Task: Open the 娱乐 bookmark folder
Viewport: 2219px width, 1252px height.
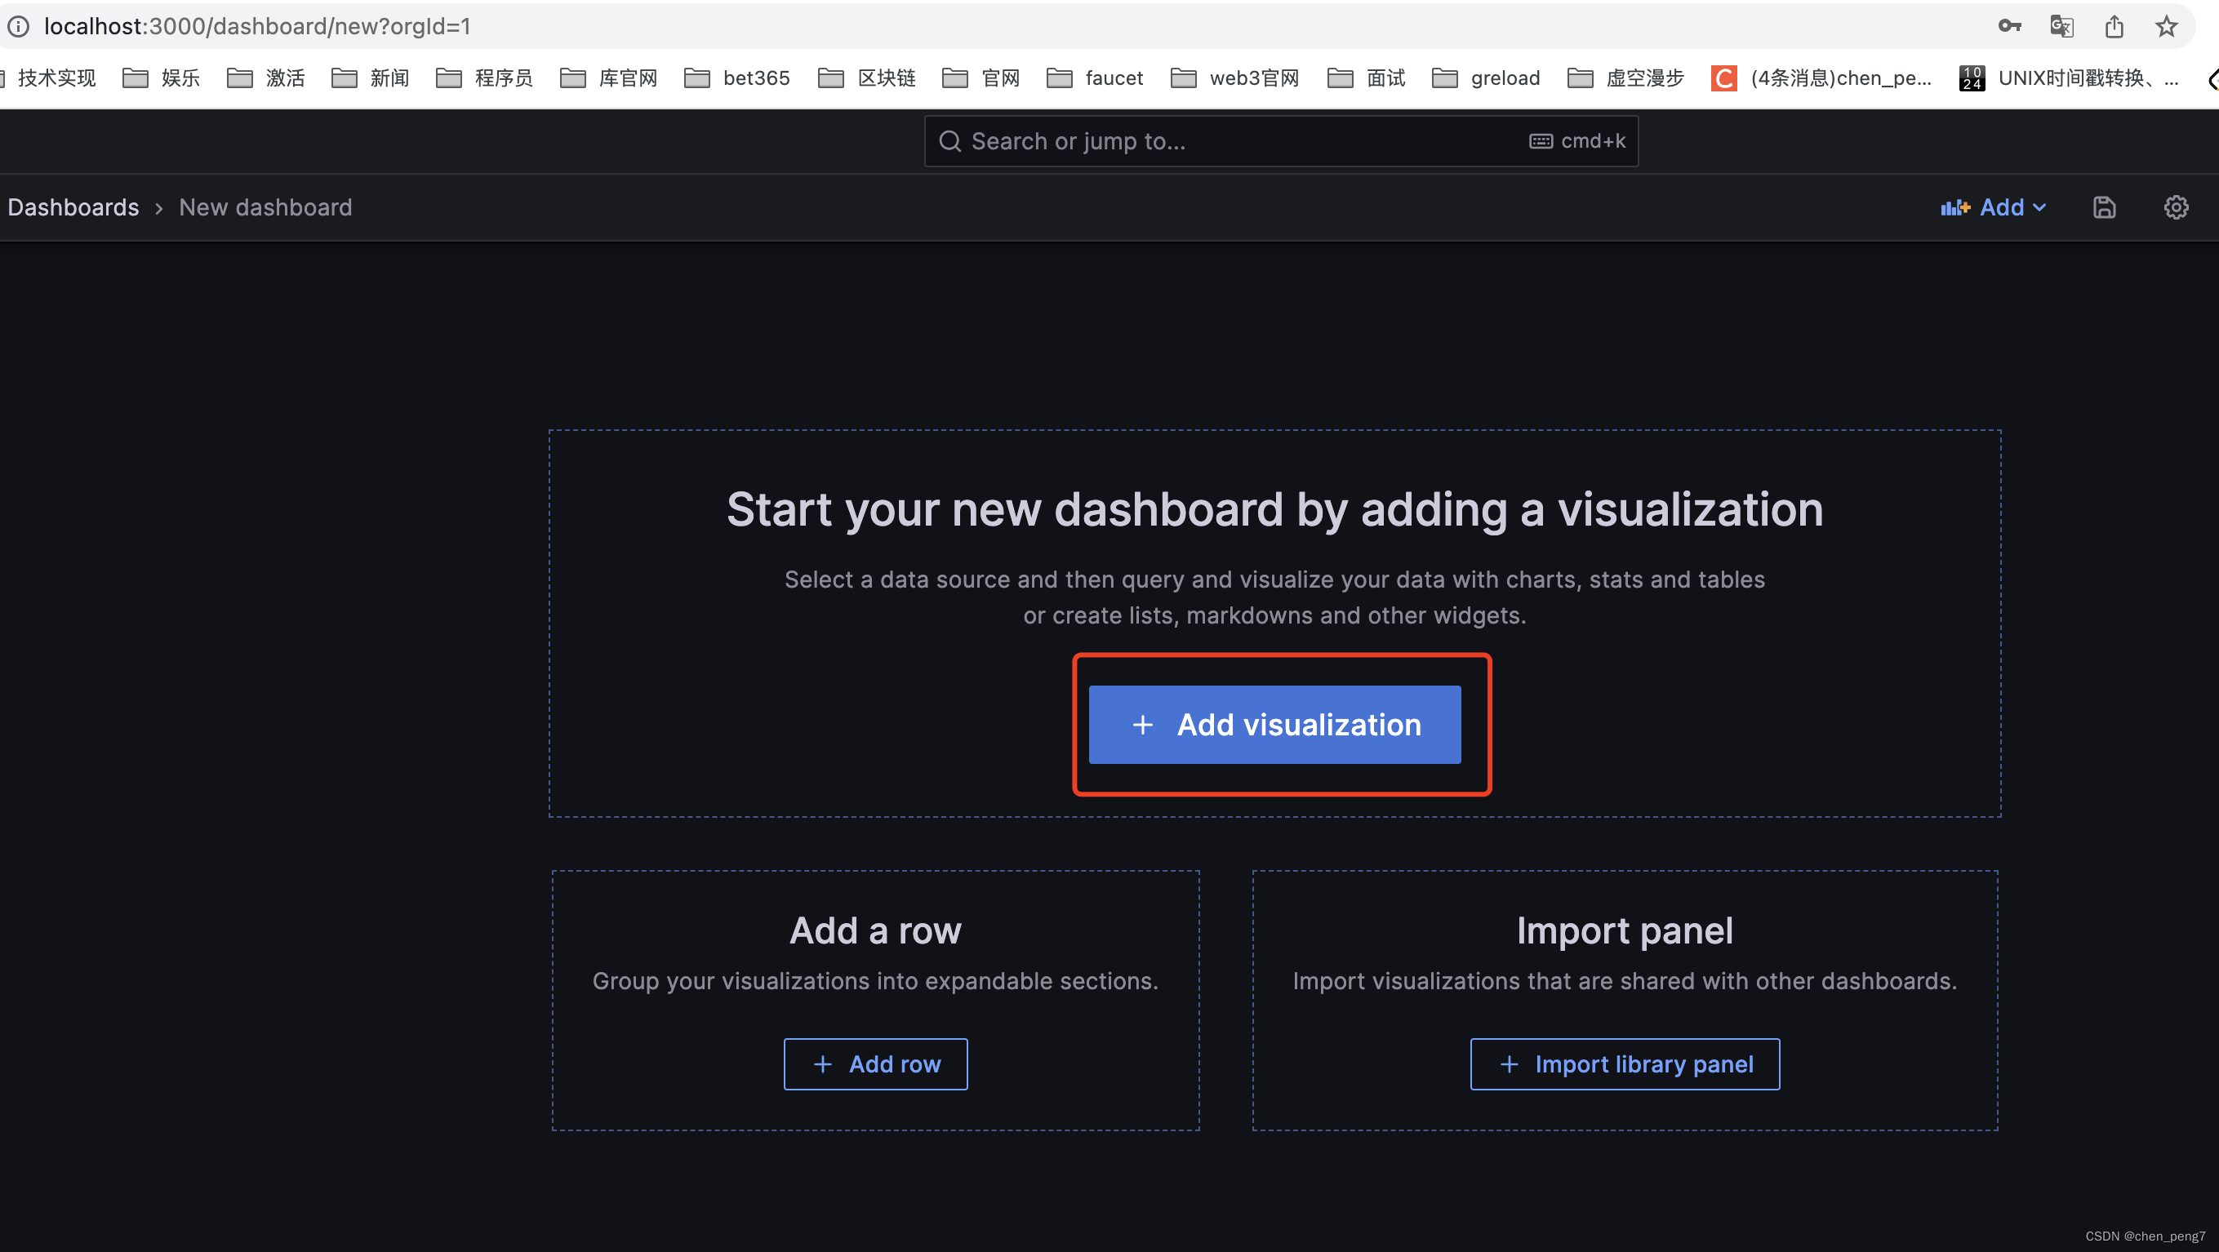Action: [161, 78]
